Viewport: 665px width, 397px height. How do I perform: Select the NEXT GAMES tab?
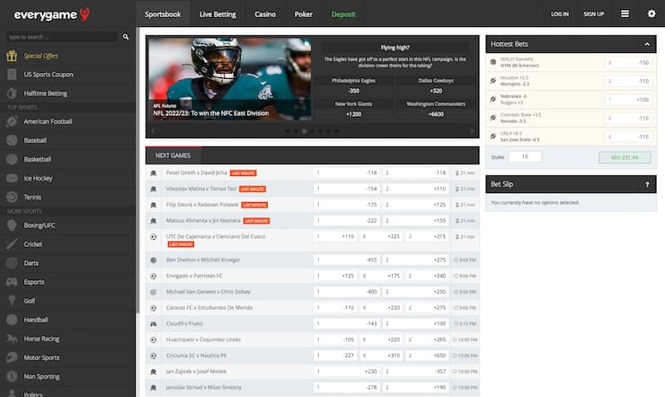pos(173,155)
